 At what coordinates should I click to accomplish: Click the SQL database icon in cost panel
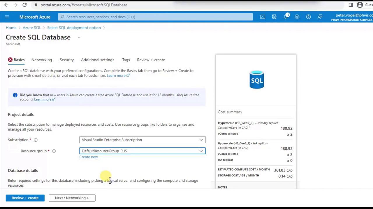click(257, 80)
